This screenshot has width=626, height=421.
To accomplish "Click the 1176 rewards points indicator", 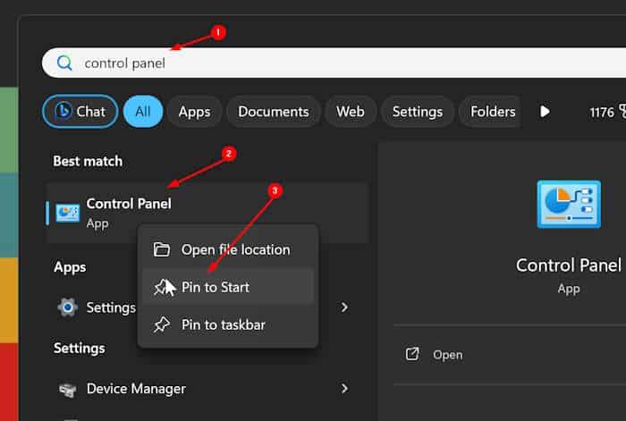I will tap(607, 112).
